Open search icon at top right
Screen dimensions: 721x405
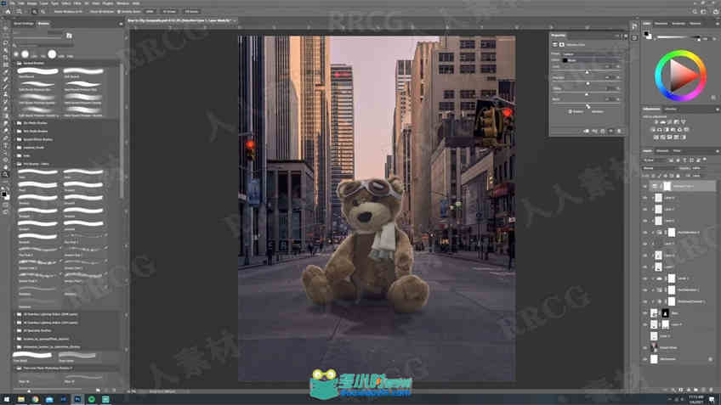click(695, 12)
